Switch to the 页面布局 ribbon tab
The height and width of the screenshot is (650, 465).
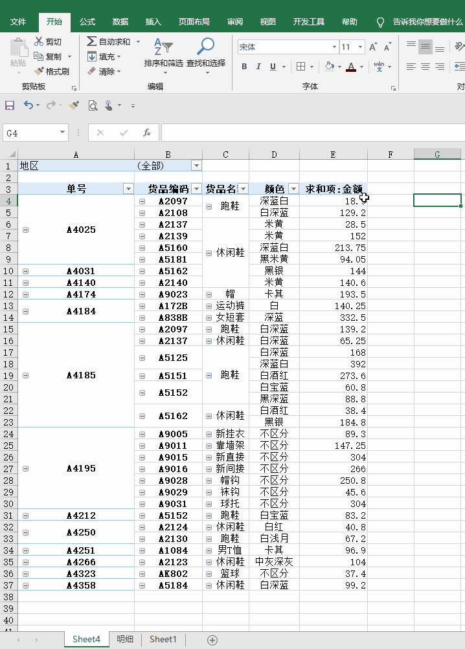click(194, 22)
